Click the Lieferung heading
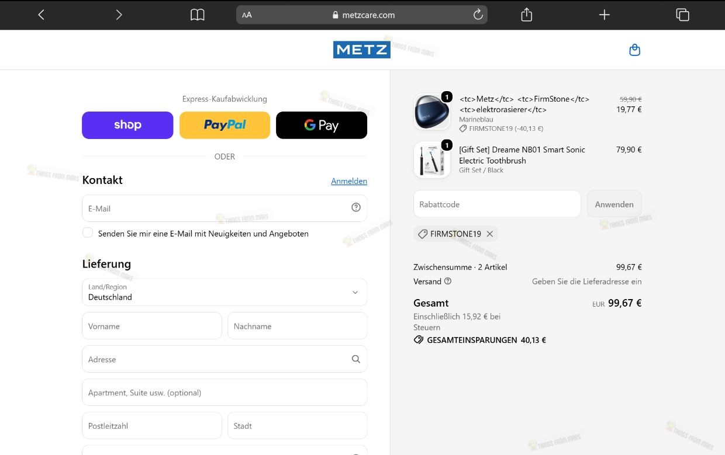The image size is (725, 455). 106,264
